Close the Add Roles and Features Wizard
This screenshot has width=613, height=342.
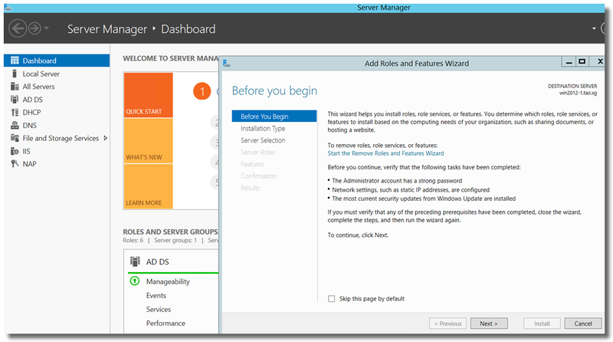tap(599, 62)
